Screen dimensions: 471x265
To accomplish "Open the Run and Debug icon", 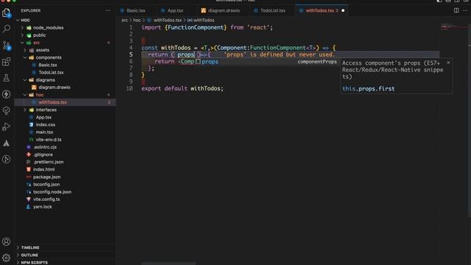I will pos(7,127).
